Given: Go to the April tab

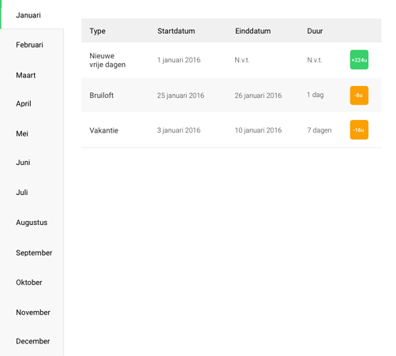Looking at the screenshot, I should point(32,103).
